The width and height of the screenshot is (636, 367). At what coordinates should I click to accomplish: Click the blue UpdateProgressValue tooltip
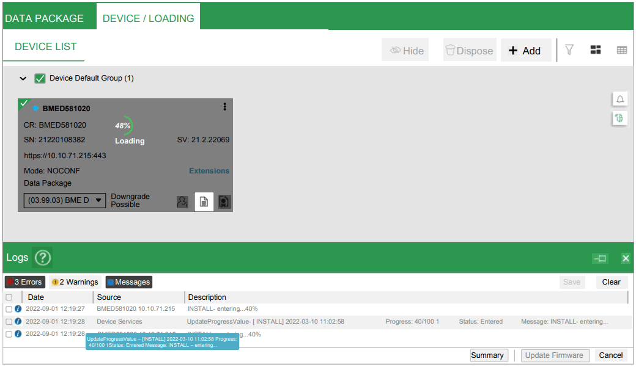pos(162,342)
